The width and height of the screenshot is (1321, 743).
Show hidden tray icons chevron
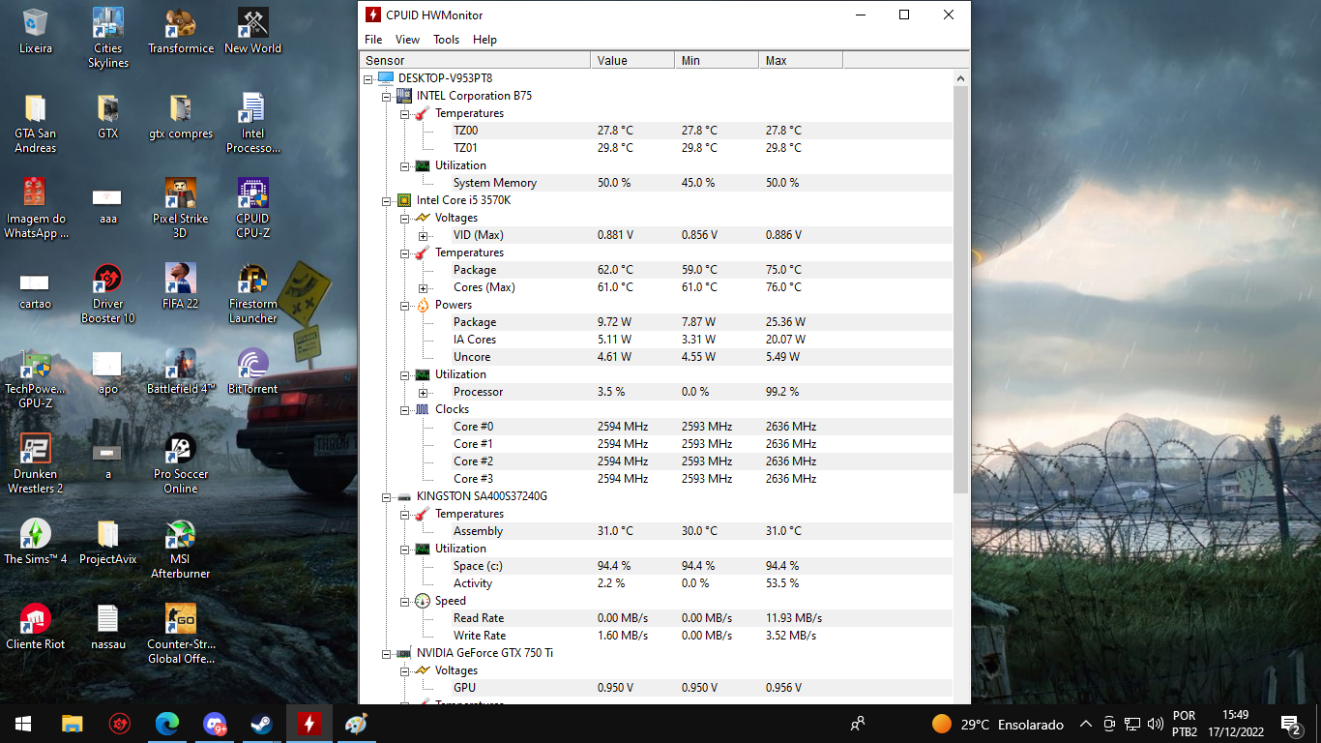click(1085, 724)
